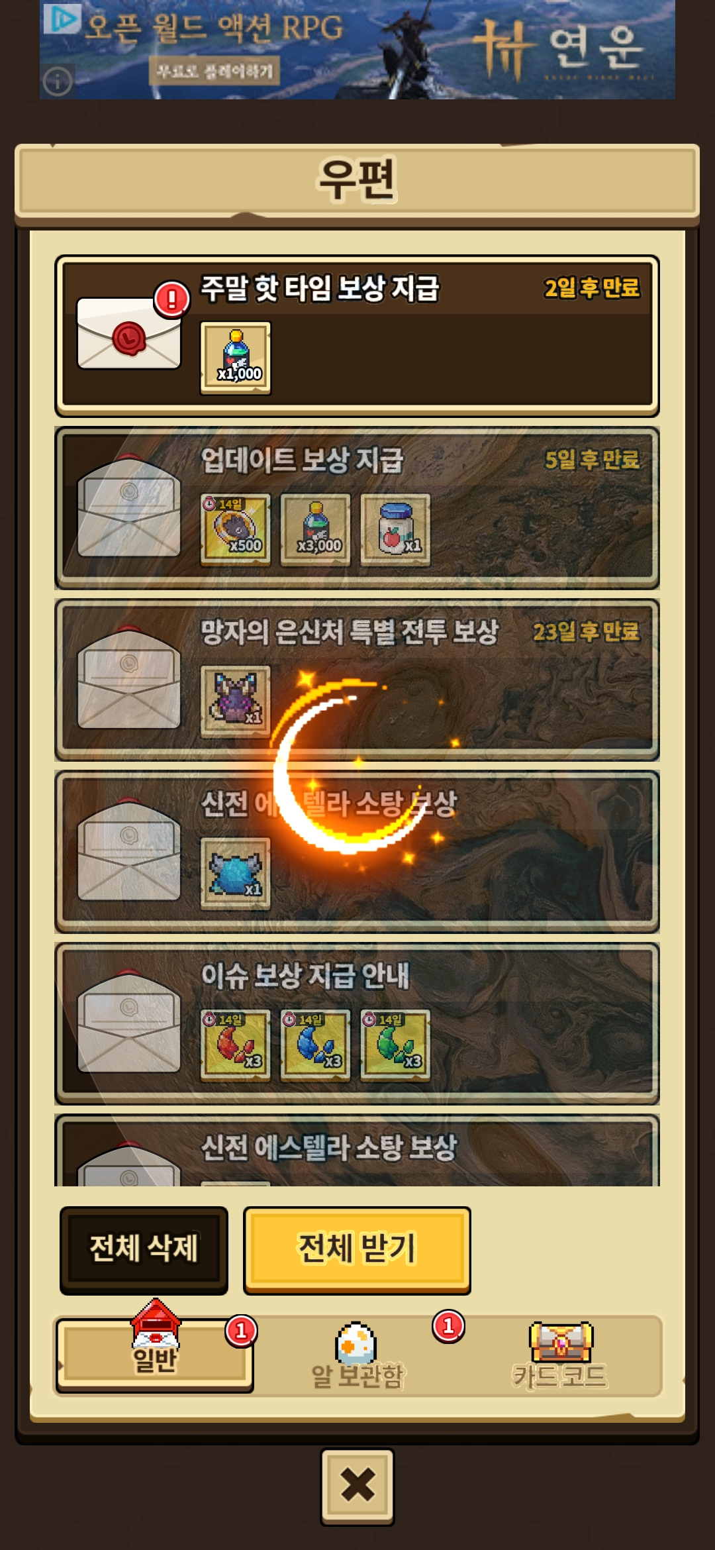Open the ad info icon on banner
The height and width of the screenshot is (1550, 715).
(x=58, y=81)
